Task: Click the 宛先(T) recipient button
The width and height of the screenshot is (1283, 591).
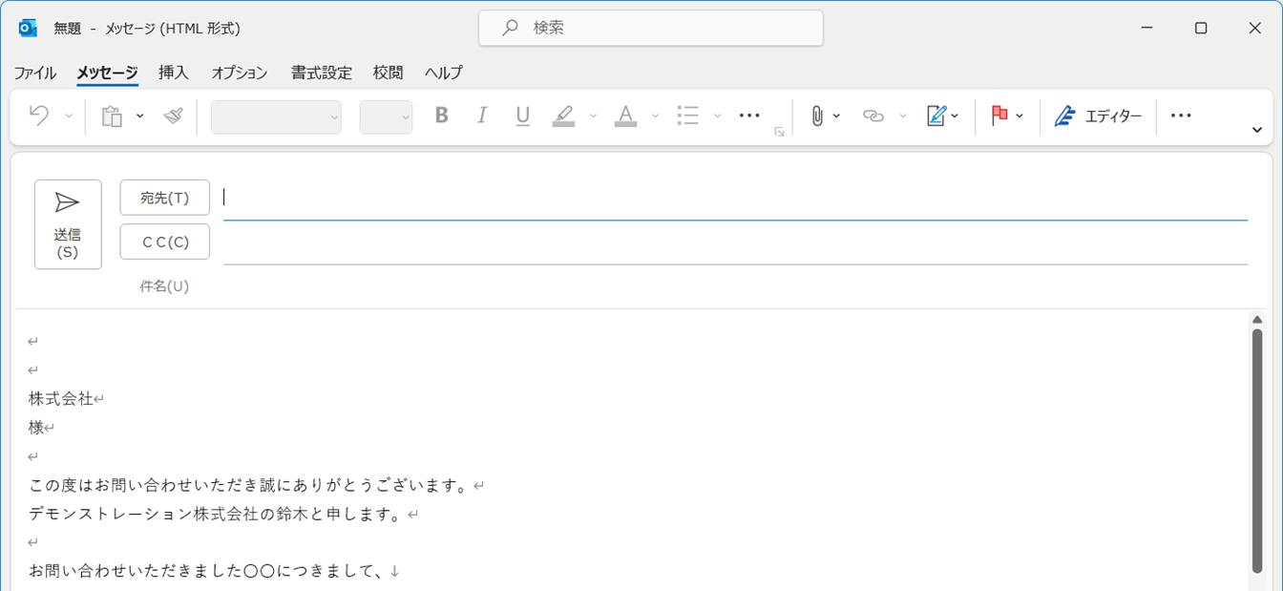Action: (164, 198)
